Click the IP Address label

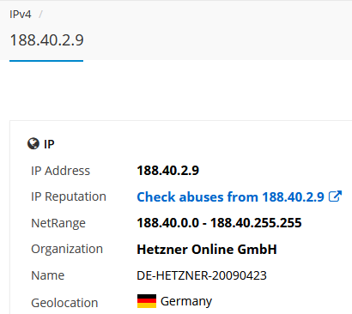pyautogui.click(x=60, y=171)
